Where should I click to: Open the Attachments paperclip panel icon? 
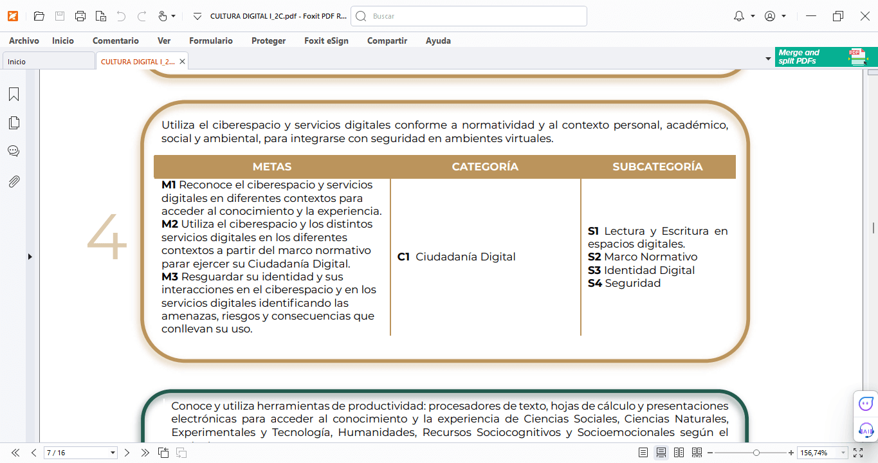coord(14,182)
